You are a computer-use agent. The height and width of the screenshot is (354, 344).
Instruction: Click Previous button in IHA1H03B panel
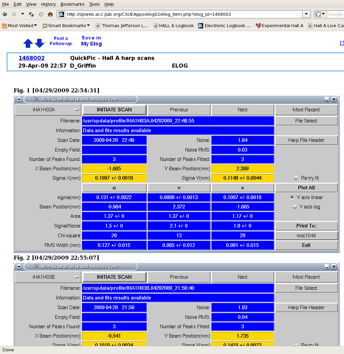tap(179, 277)
